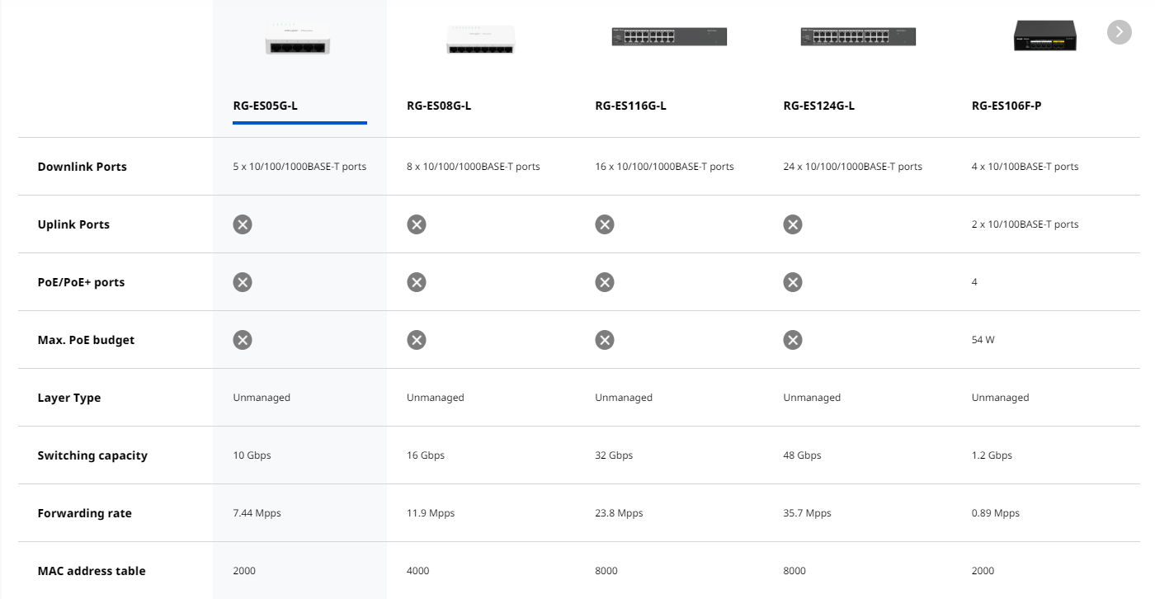
Task: Open the RG-ES124G-L product name
Action: (x=819, y=106)
